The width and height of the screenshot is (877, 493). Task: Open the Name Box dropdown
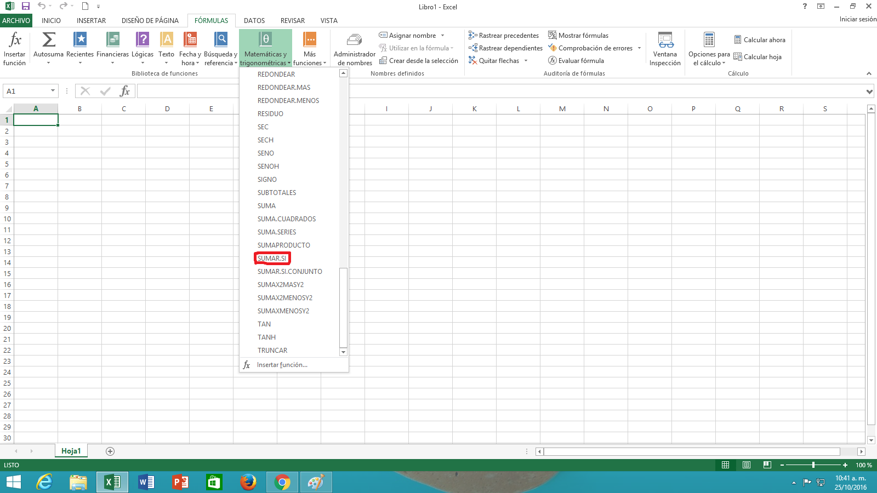(x=53, y=91)
